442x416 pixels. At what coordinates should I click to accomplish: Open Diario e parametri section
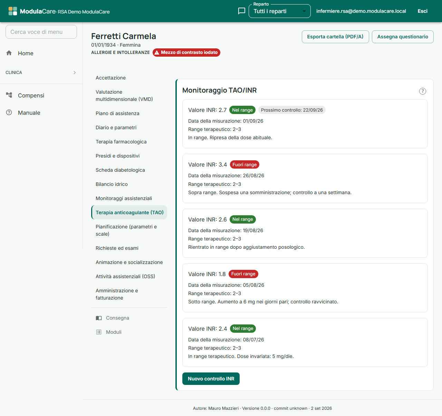click(116, 127)
